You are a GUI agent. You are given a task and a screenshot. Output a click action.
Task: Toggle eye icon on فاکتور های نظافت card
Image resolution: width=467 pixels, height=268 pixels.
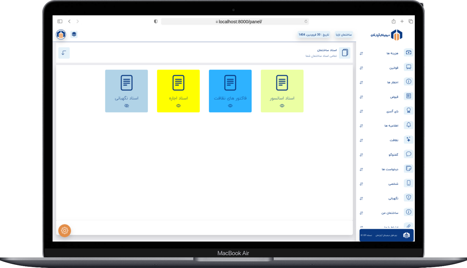click(x=230, y=106)
